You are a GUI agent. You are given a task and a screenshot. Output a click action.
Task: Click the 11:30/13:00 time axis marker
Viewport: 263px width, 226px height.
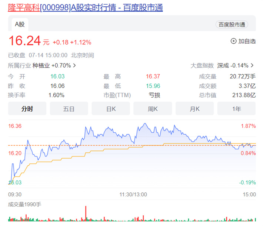click(x=133, y=194)
